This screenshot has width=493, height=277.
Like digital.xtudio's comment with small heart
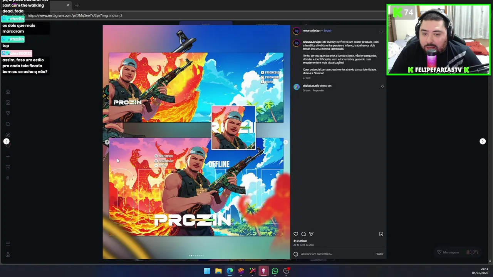click(x=382, y=87)
